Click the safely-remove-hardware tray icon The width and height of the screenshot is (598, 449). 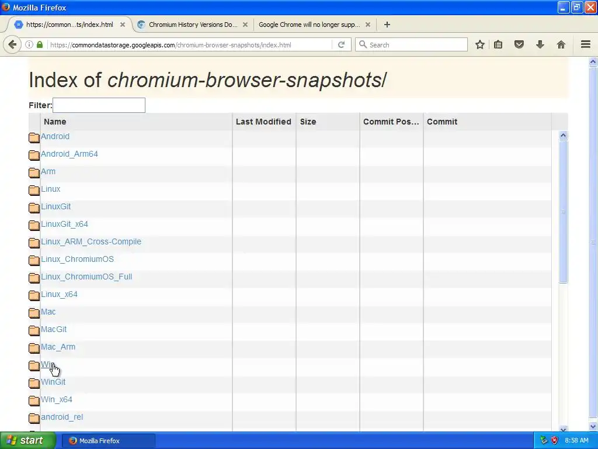coord(544,440)
